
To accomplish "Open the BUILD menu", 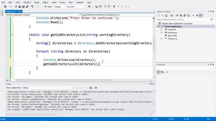I will point(37,2).
